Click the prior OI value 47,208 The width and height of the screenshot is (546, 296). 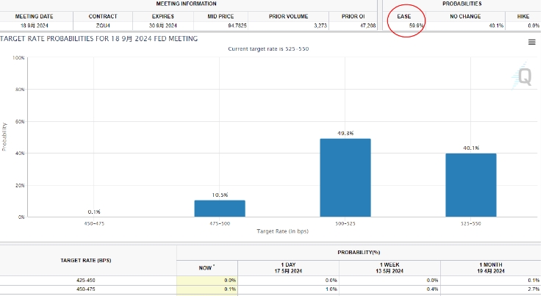tap(367, 26)
